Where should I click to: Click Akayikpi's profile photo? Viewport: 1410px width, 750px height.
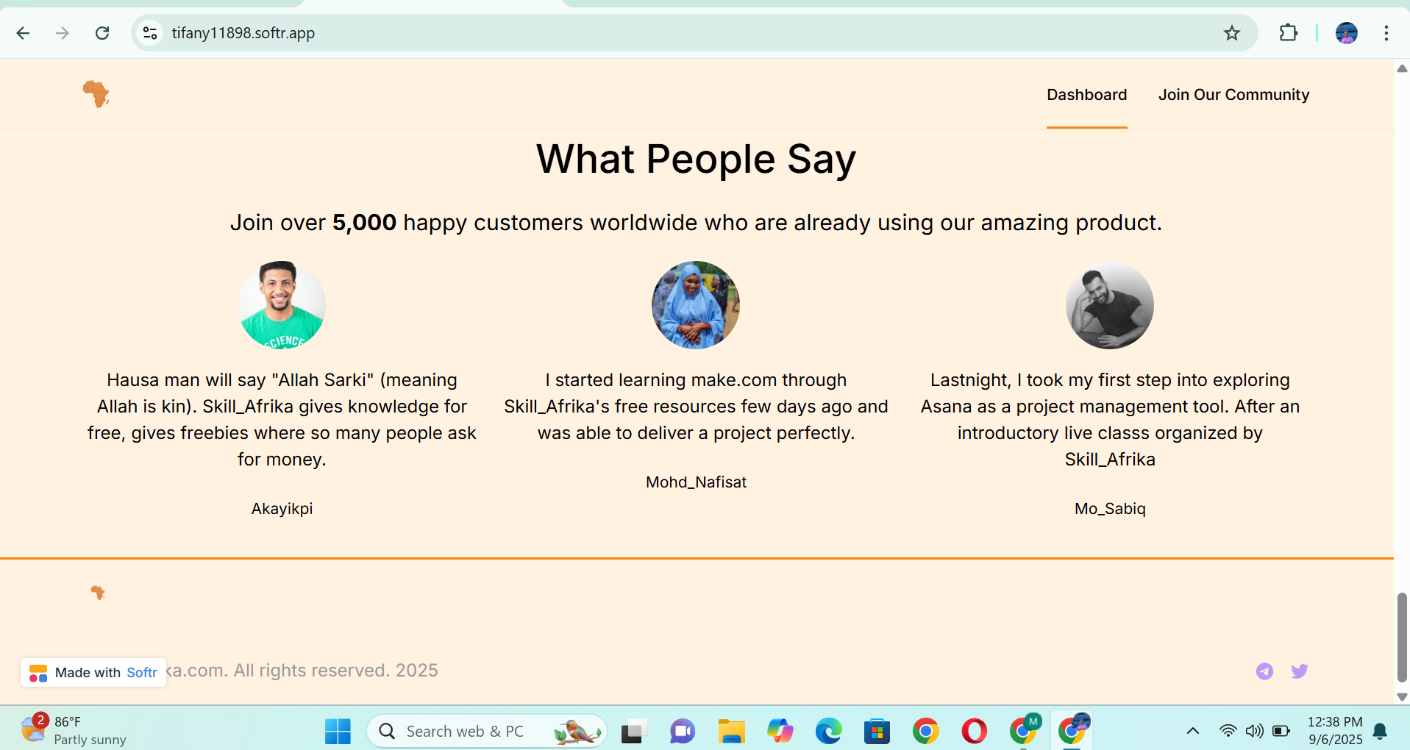[x=282, y=305]
